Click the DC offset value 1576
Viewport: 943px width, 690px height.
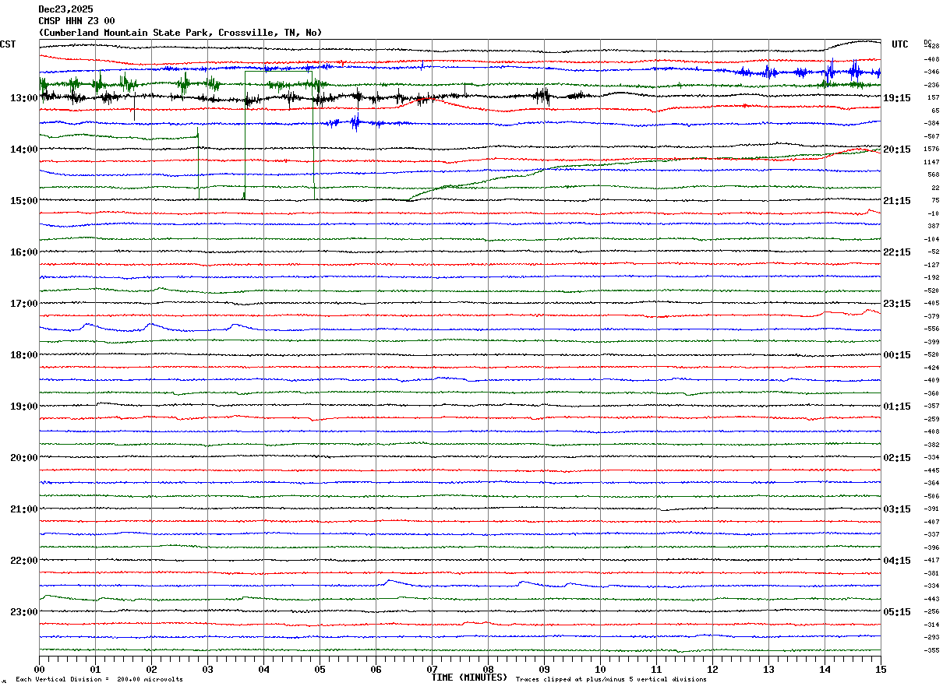[932, 149]
